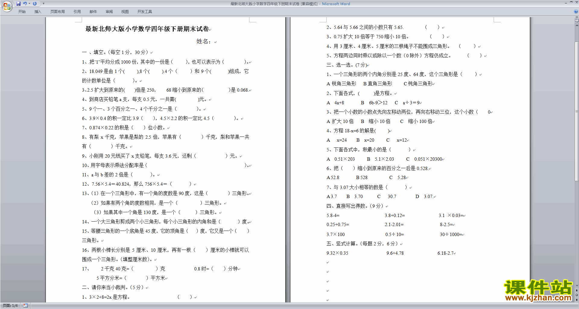The height and width of the screenshot is (309, 579).
Task: Open the Office button menu
Action: click(7, 6)
